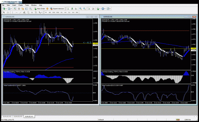Expand the Indicators dropdown arrow

point(100,9)
